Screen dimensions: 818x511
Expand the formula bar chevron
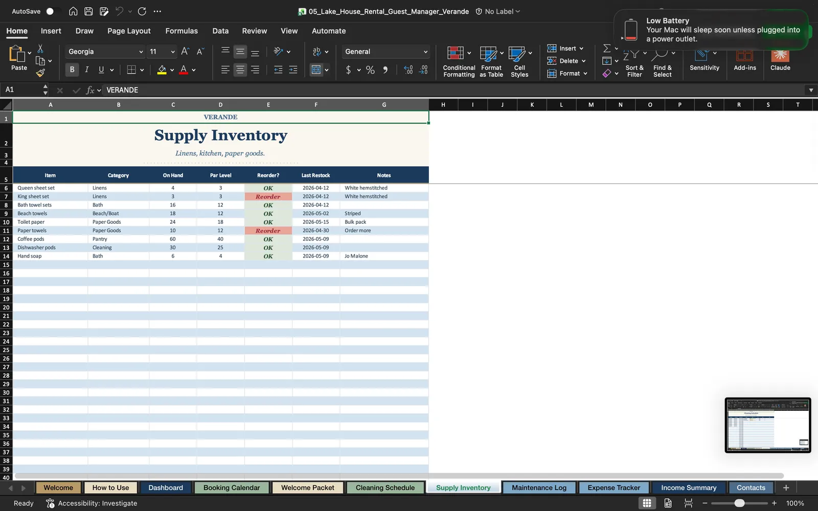811,90
